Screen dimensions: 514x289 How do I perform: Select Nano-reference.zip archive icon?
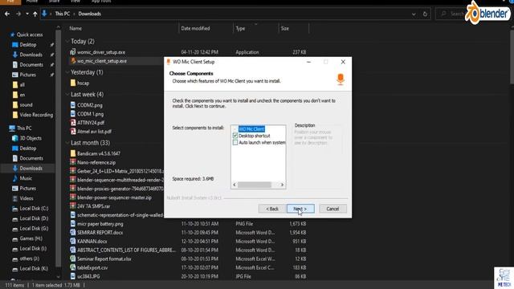click(x=73, y=162)
